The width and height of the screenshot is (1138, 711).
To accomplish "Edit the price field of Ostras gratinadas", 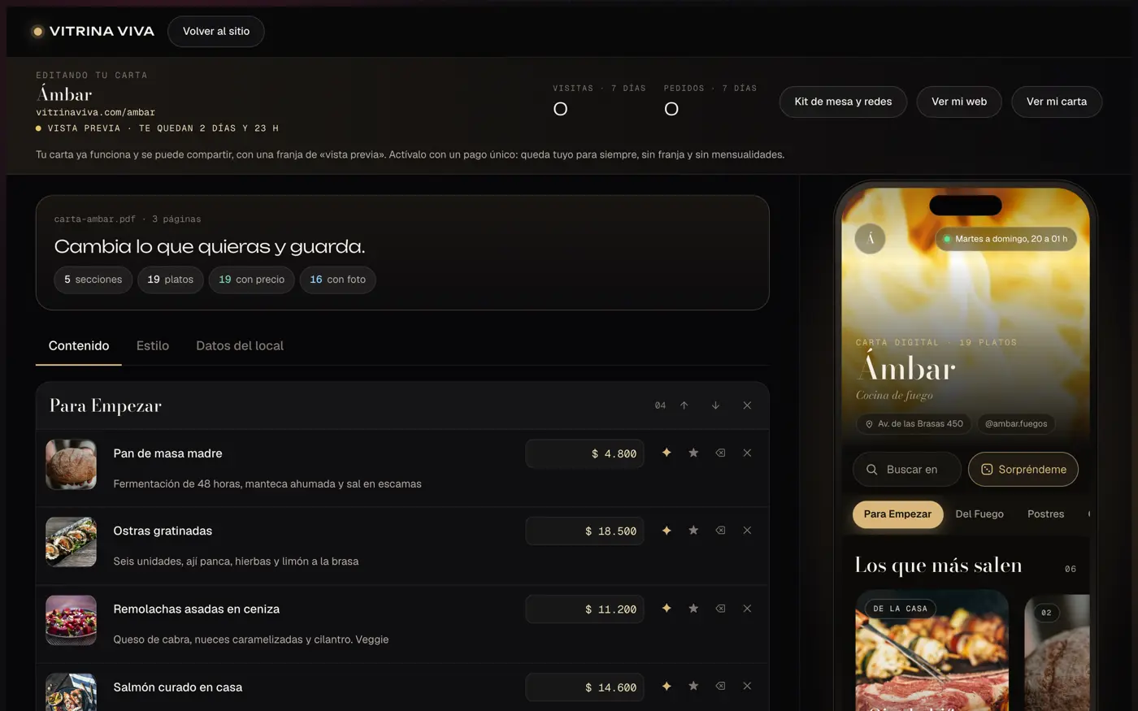I will [x=584, y=531].
